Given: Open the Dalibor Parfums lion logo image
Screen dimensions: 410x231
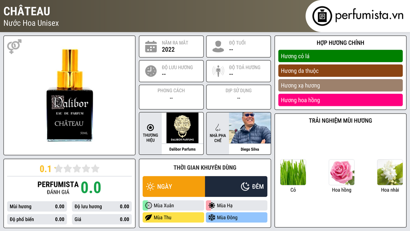Looking at the screenshot, I should 183,128.
